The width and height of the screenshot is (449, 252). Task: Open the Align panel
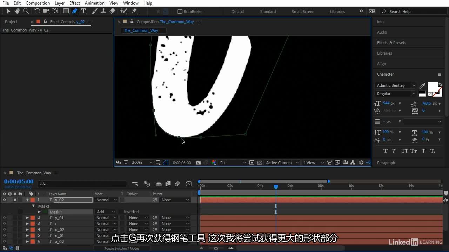(x=381, y=64)
